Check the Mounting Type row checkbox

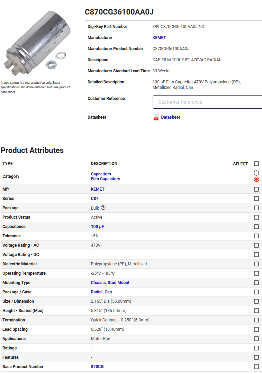(256, 283)
